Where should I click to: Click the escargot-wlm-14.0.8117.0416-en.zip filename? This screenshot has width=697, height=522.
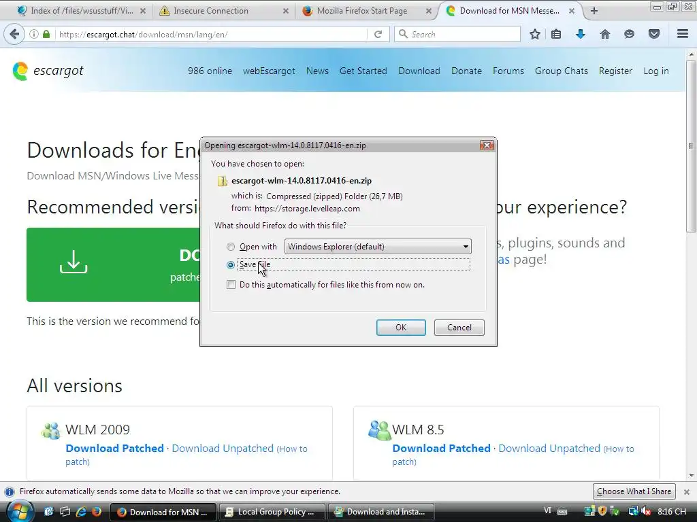(x=302, y=181)
